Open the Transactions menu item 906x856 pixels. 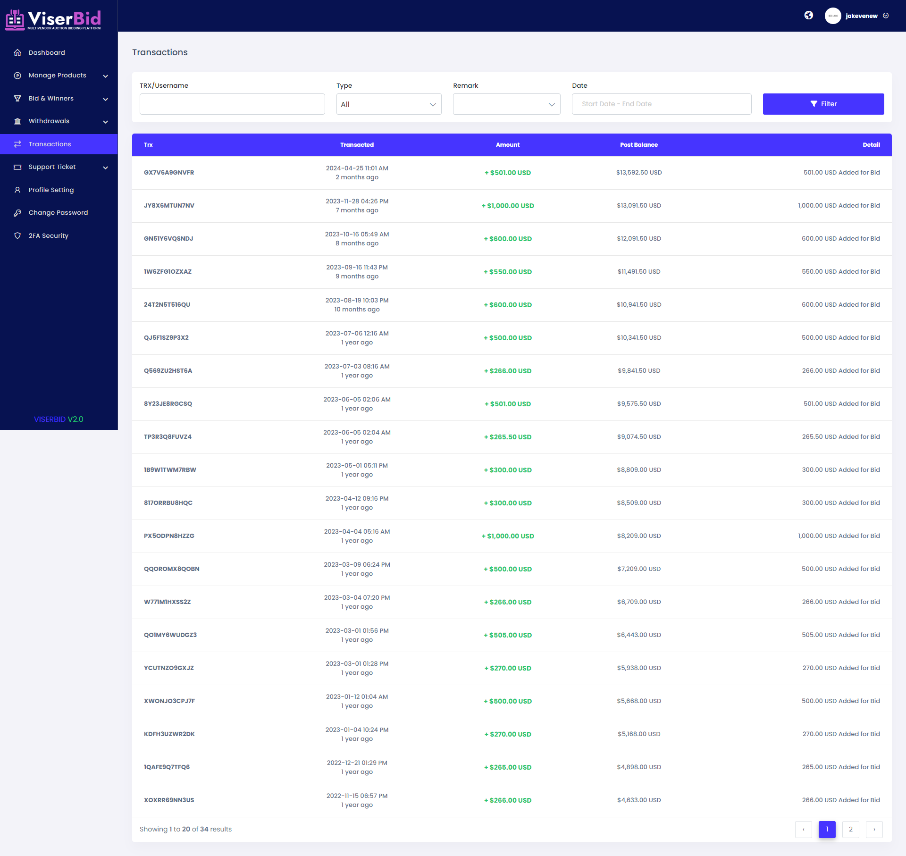tap(50, 144)
